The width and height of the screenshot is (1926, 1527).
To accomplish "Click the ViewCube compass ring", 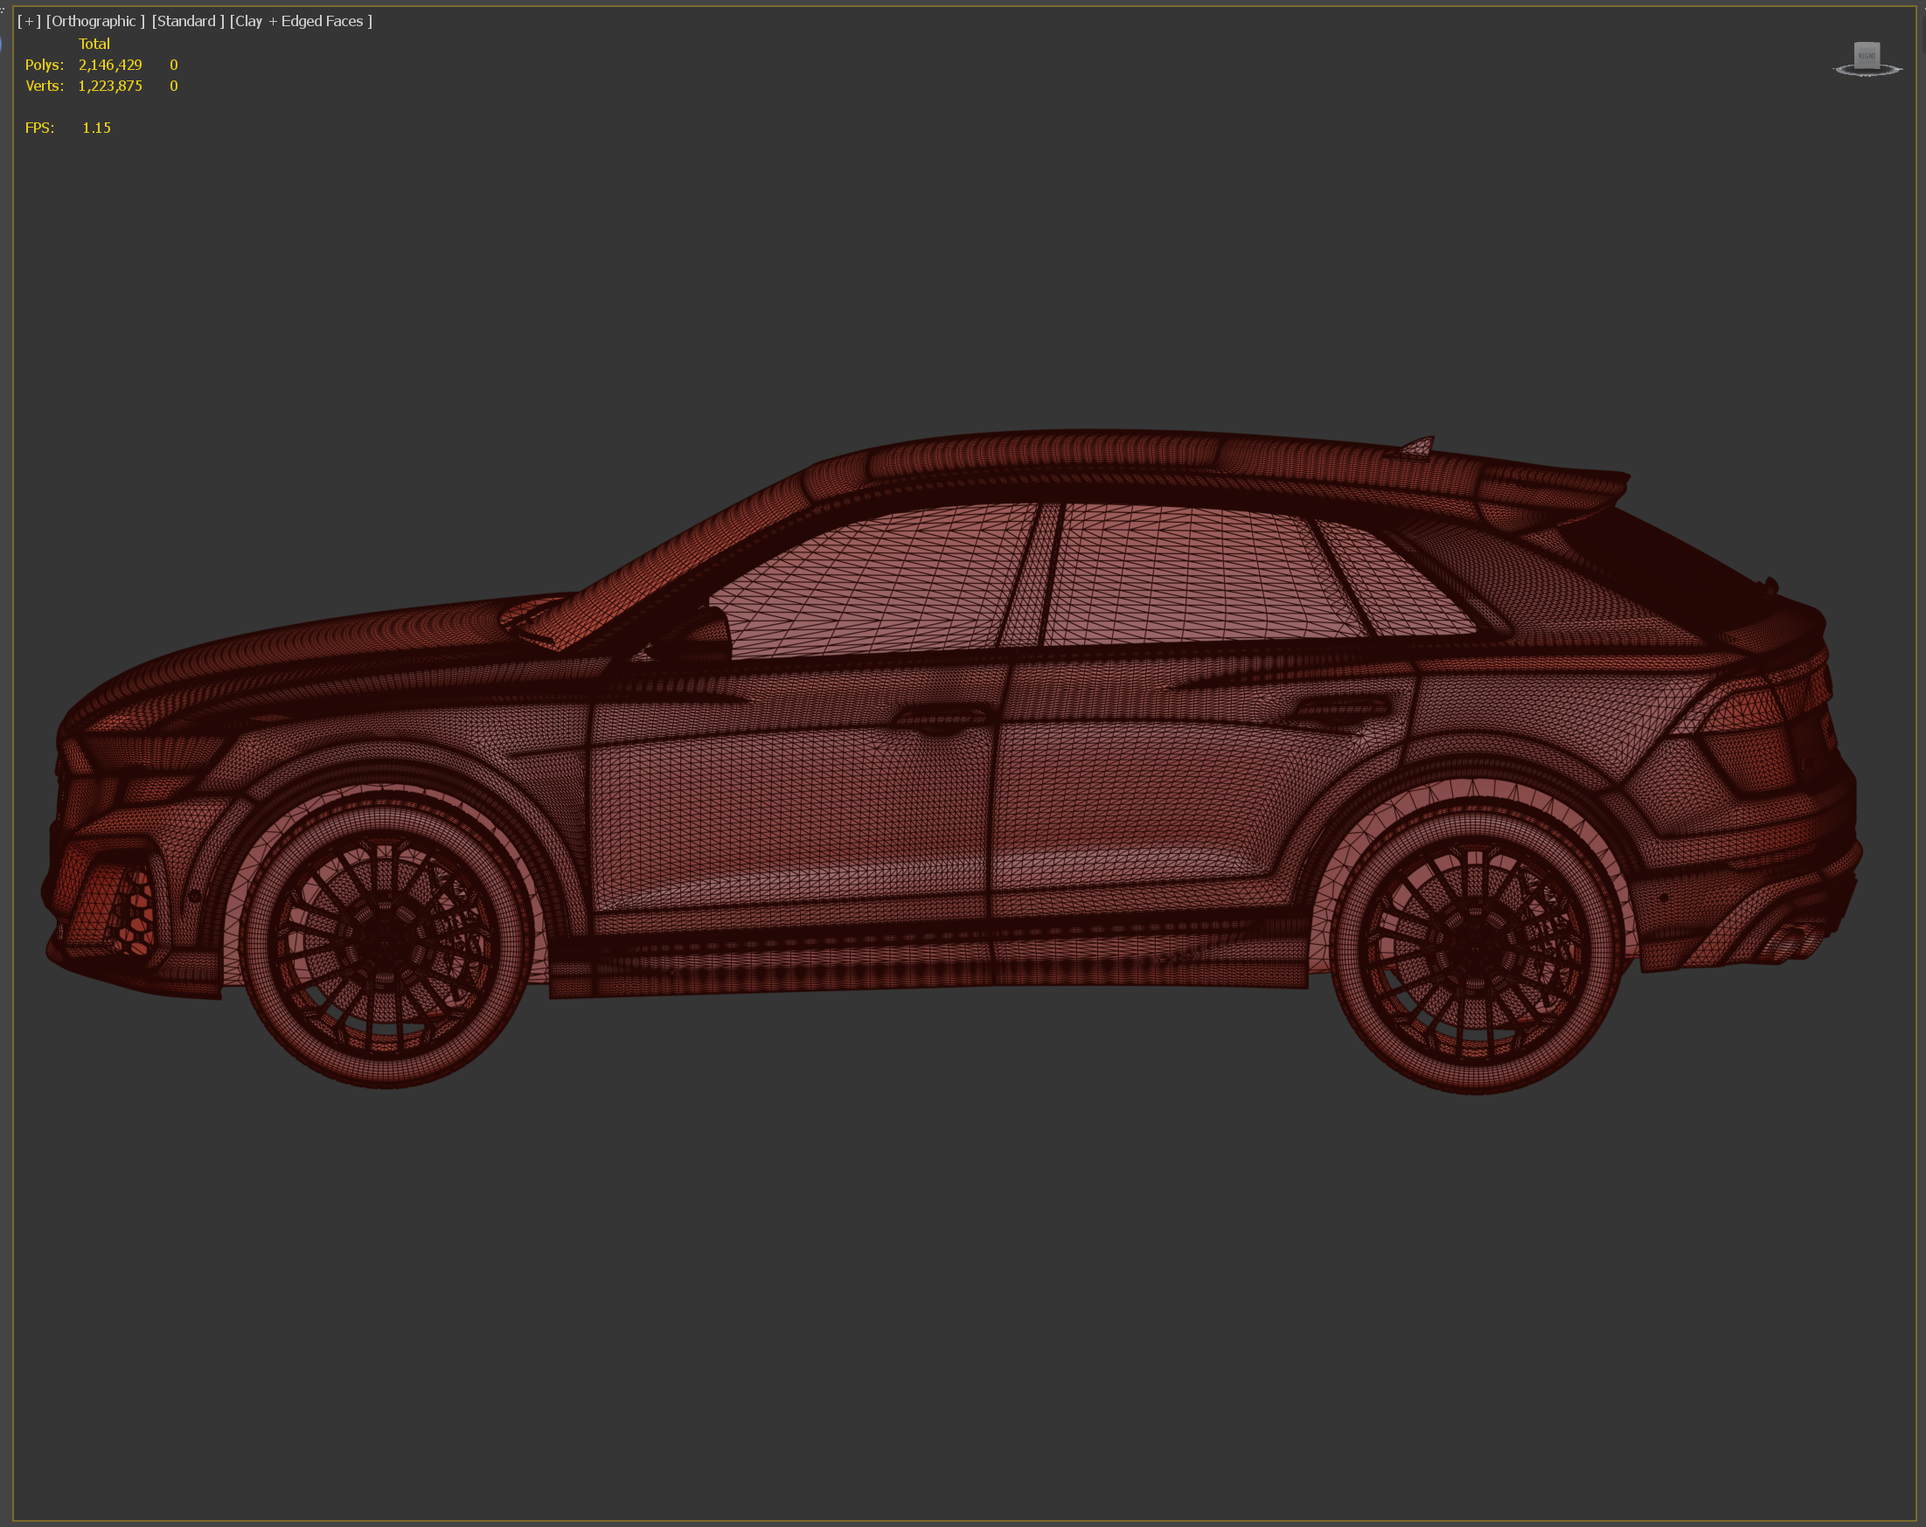I will click(x=1867, y=73).
